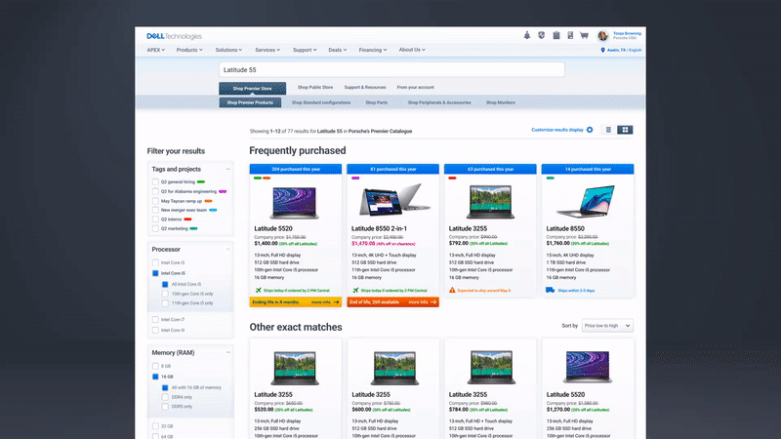The height and width of the screenshot is (439, 781).
Task: Click the document icon beside the cart
Action: (x=570, y=35)
